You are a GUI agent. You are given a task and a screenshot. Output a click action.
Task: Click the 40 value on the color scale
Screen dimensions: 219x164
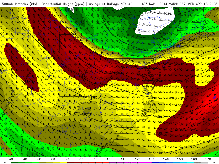coord(25,159)
